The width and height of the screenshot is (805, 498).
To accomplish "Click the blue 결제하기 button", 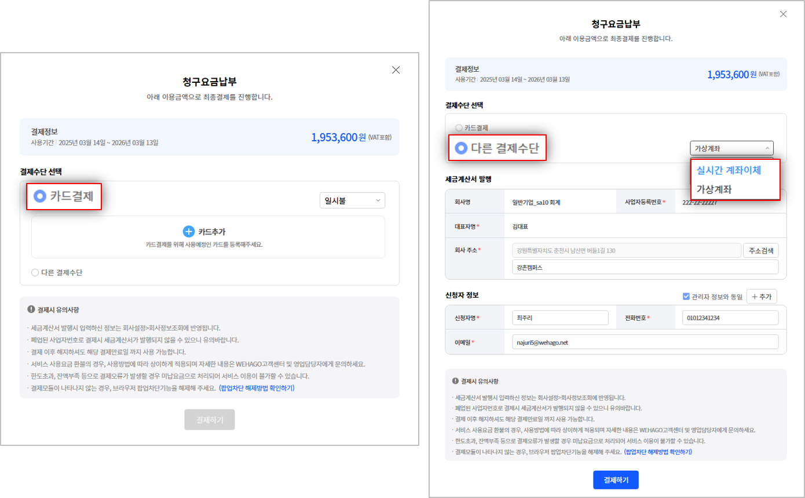I will tap(615, 480).
